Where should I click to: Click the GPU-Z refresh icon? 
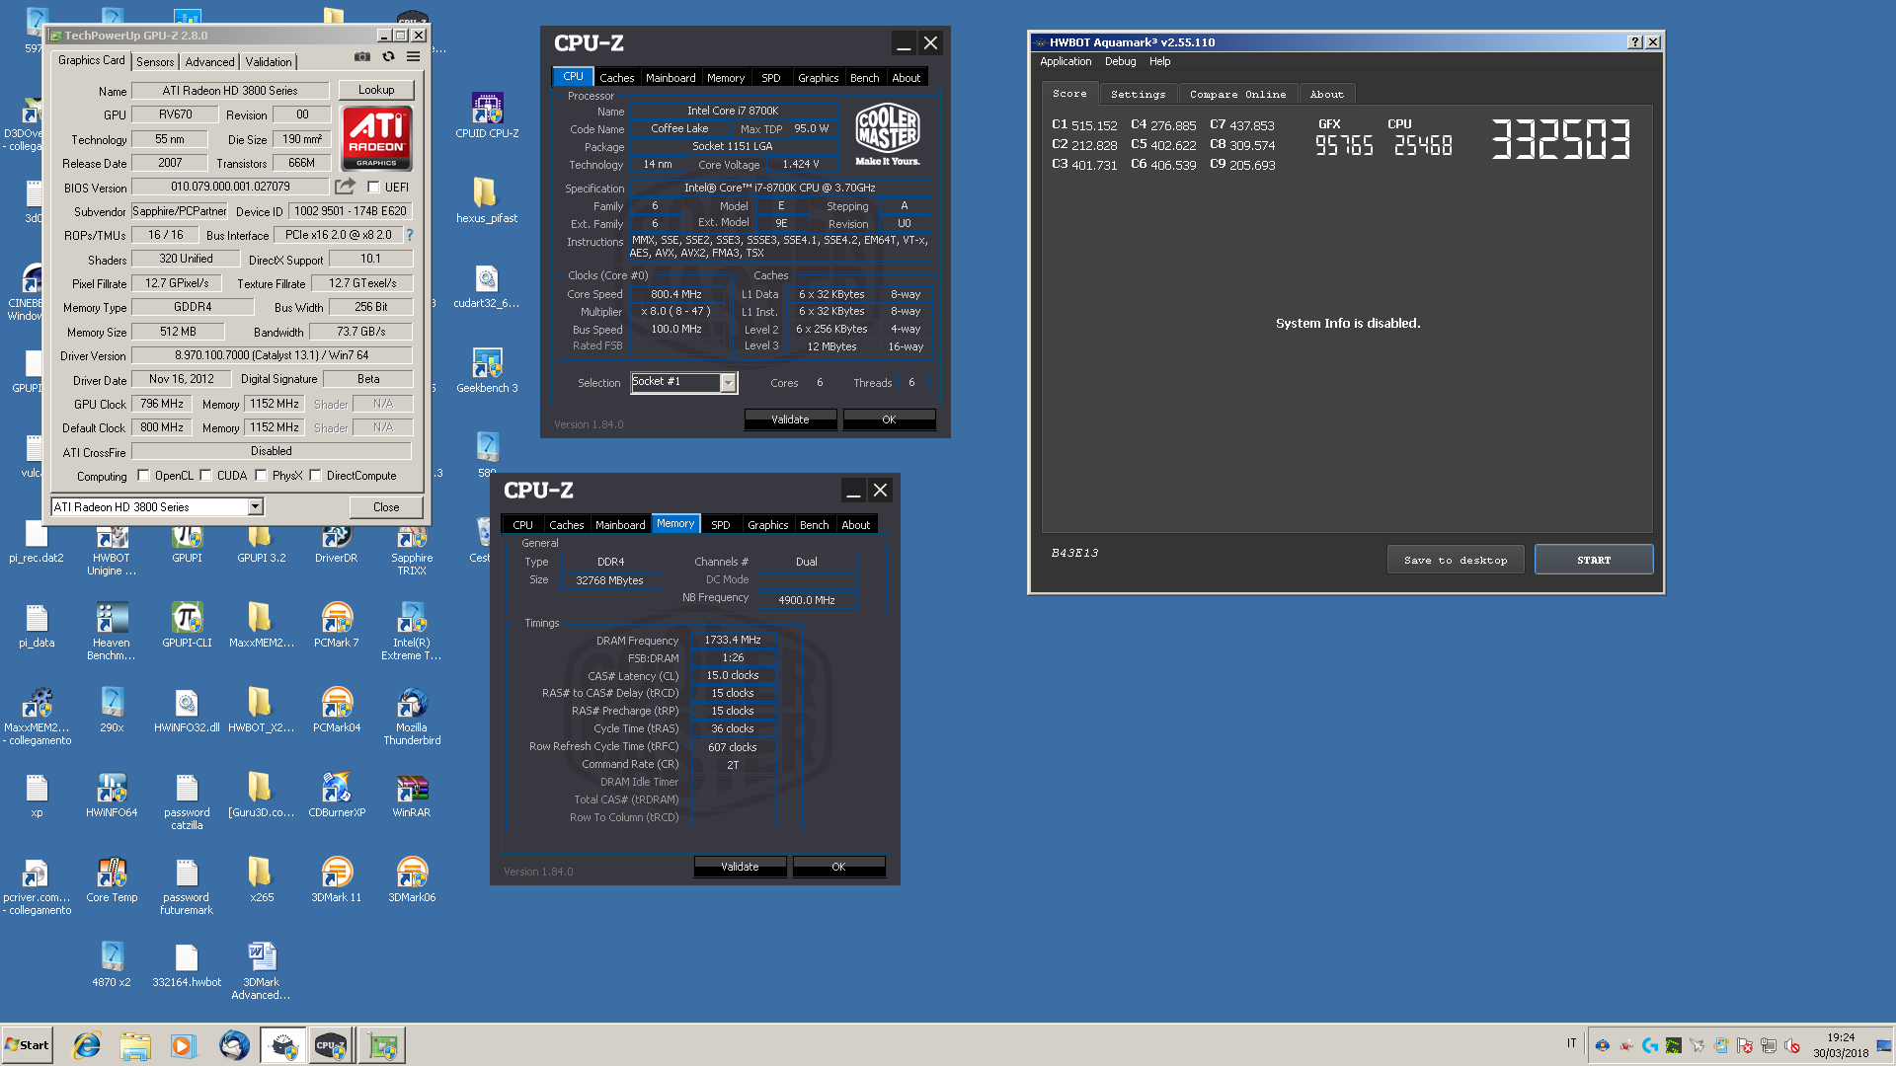pos(388,57)
